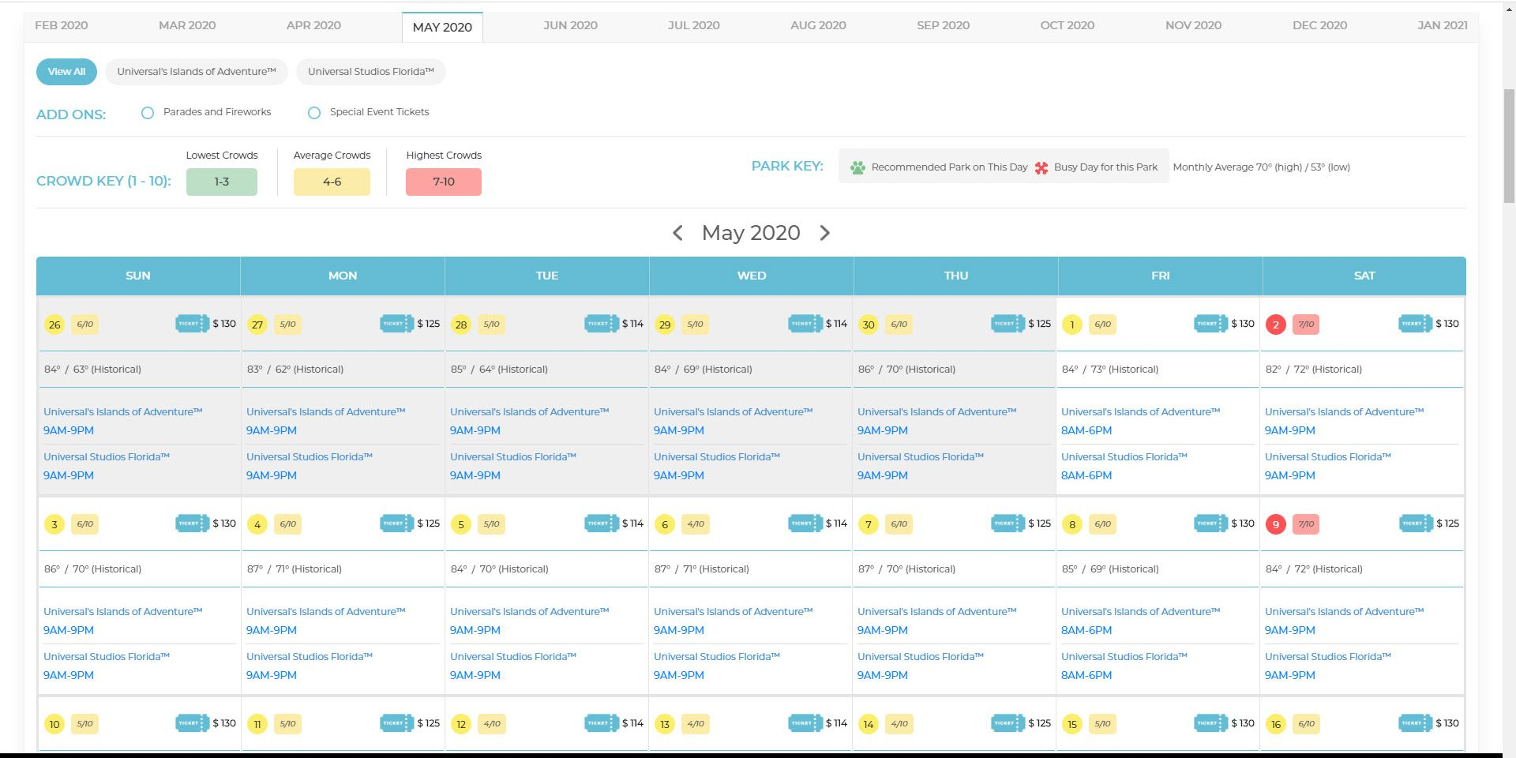Click the ticket icon for April 30

coord(1008,324)
